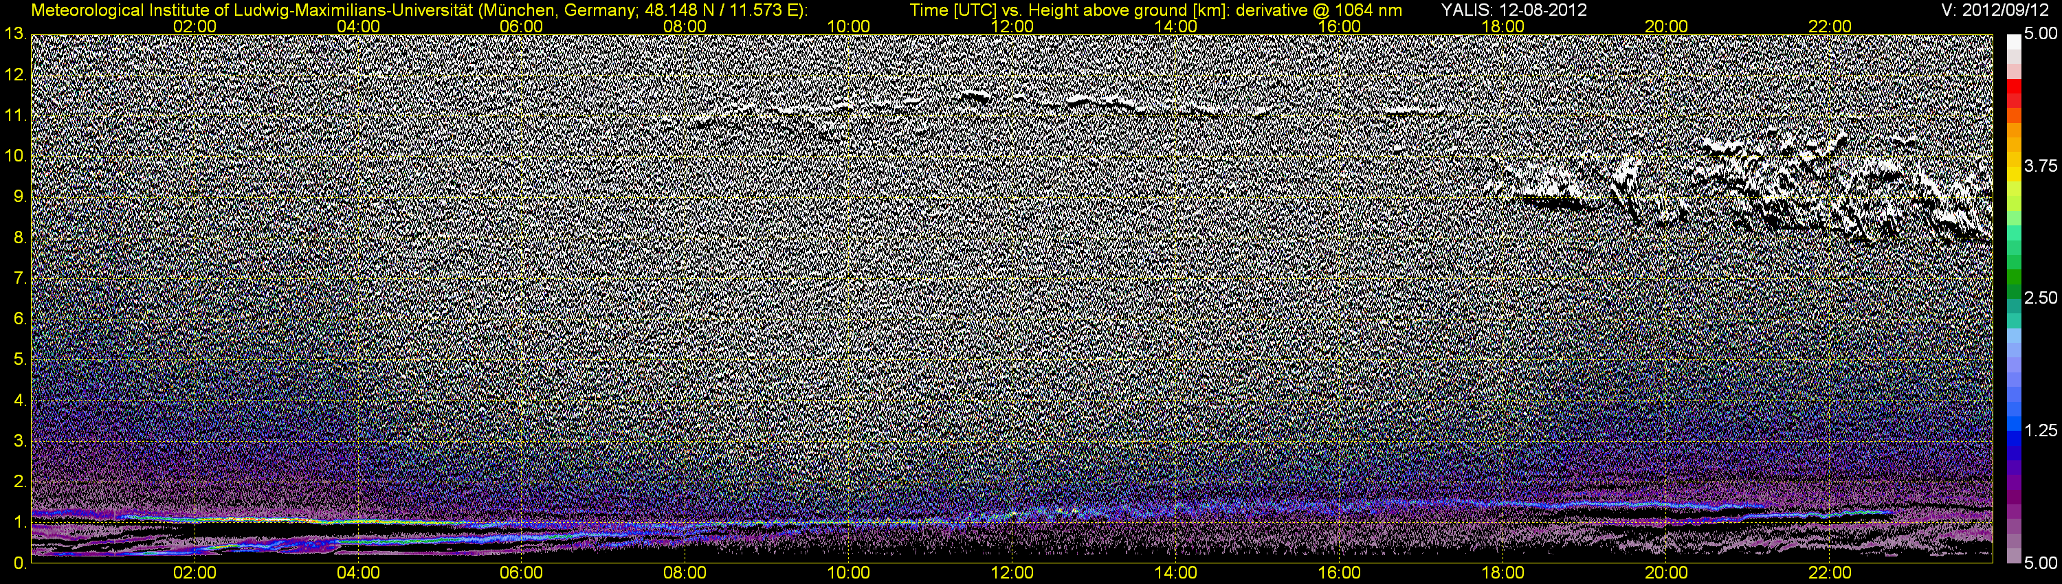The image size is (2062, 584).
Task: Click the 02:00 label on the top time axis
Action: pyautogui.click(x=195, y=26)
